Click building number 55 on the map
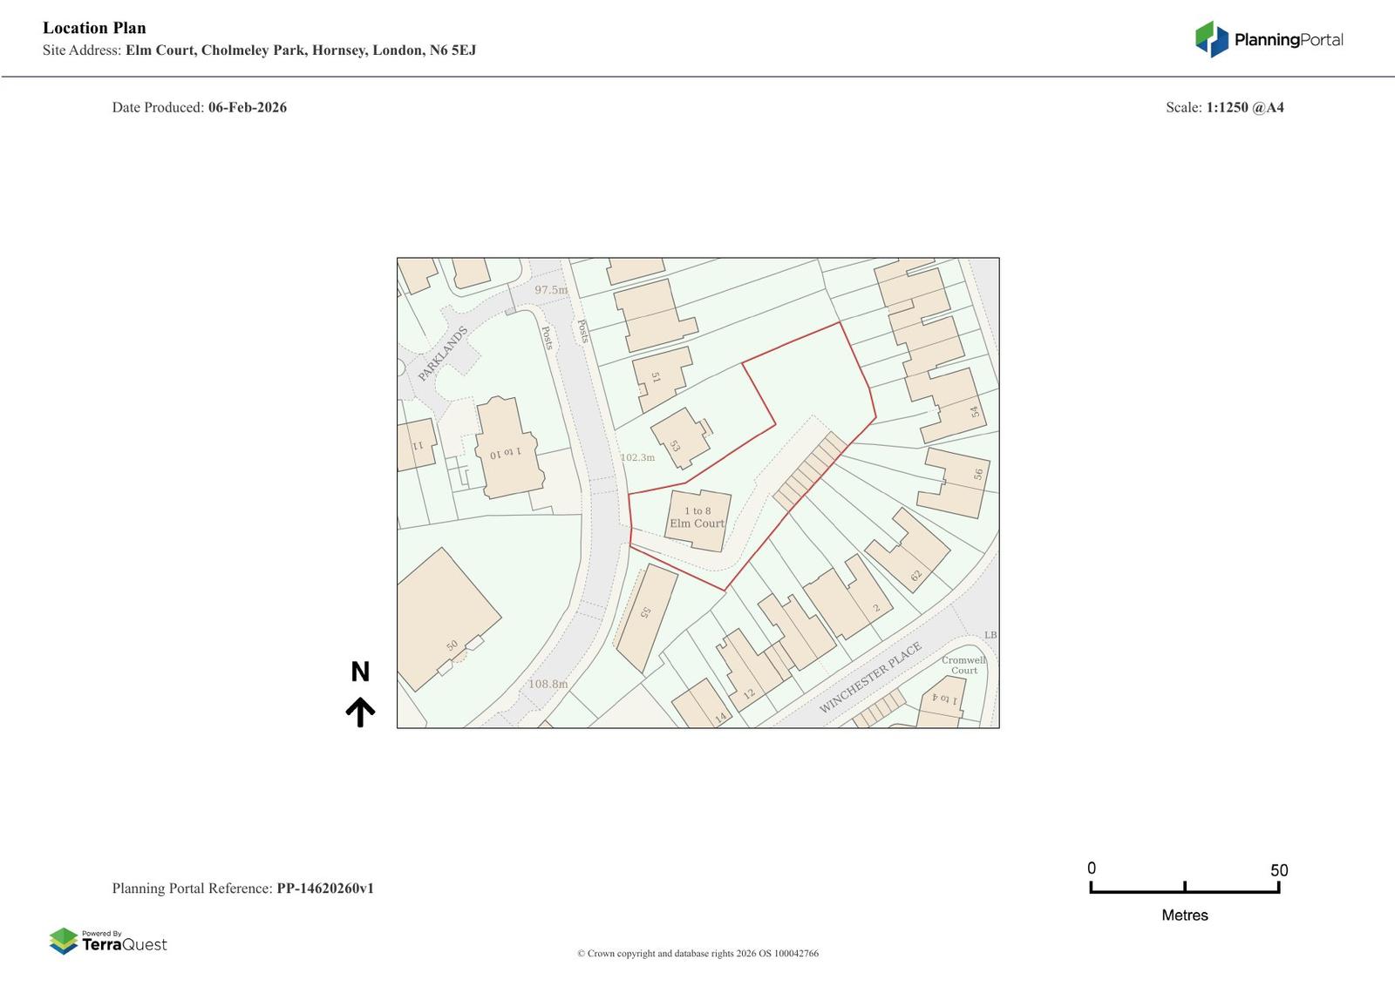This screenshot has width=1395, height=986. pyautogui.click(x=646, y=612)
